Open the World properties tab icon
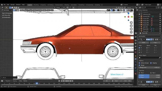 coord(136,52)
